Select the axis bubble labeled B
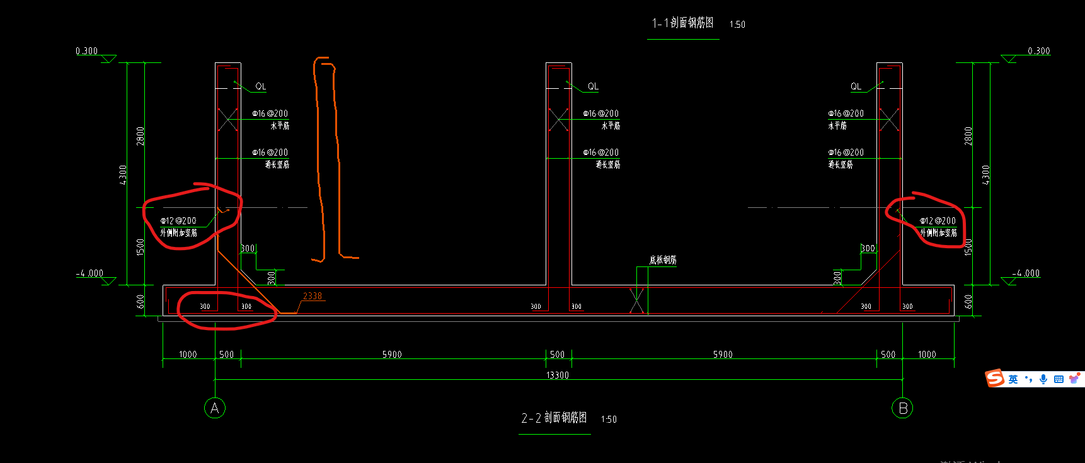The width and height of the screenshot is (1085, 463). (x=902, y=408)
